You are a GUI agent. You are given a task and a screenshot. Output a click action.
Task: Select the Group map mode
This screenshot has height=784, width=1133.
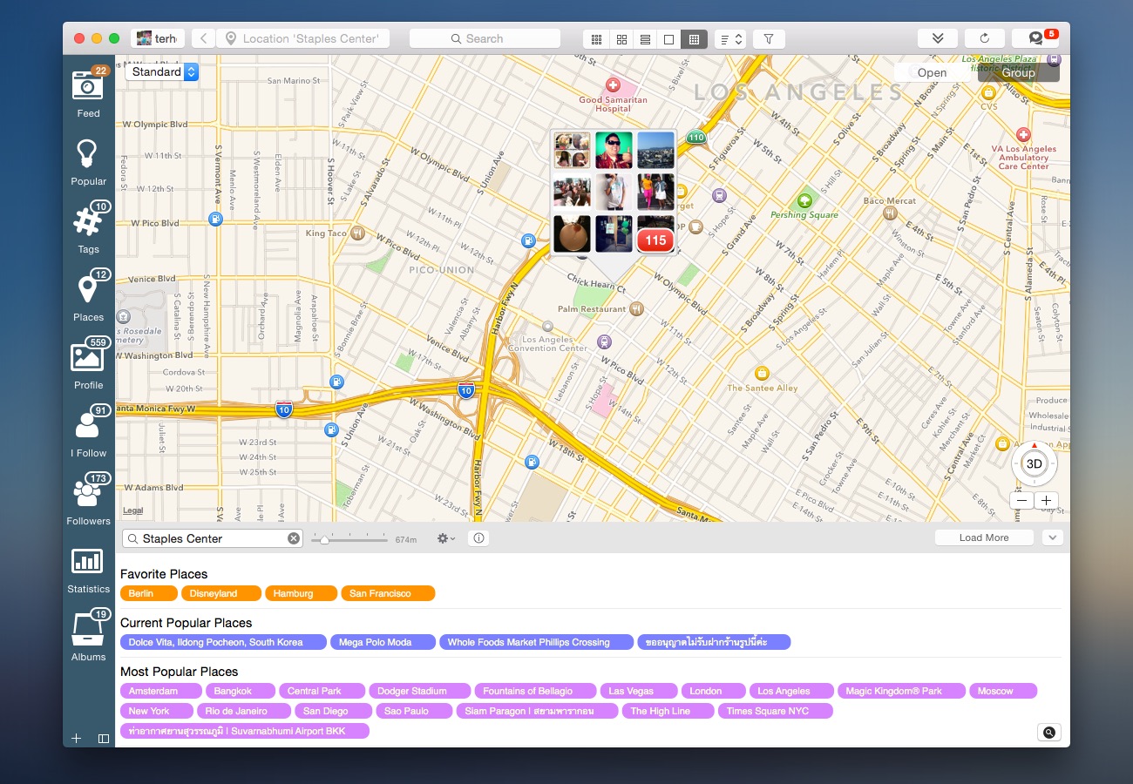click(1018, 72)
